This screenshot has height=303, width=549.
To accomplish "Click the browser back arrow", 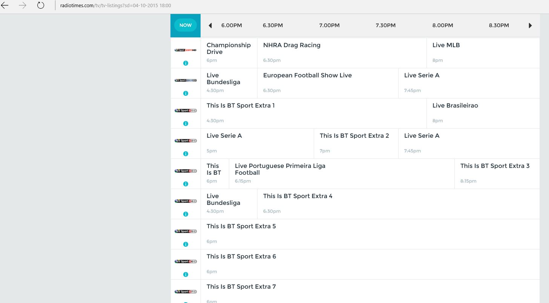I will tap(5, 6).
